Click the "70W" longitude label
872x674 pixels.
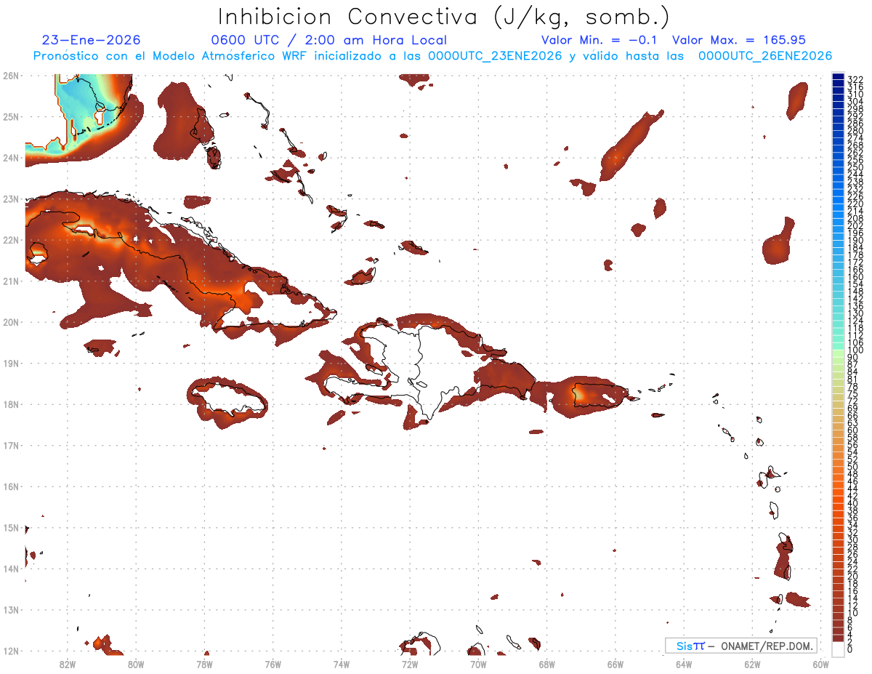point(478,664)
